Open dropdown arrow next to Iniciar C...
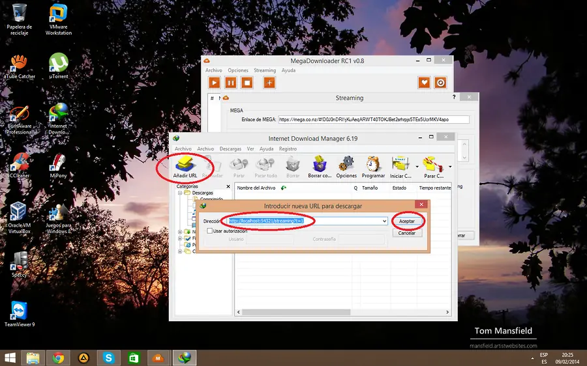The image size is (587, 366). 417,167
